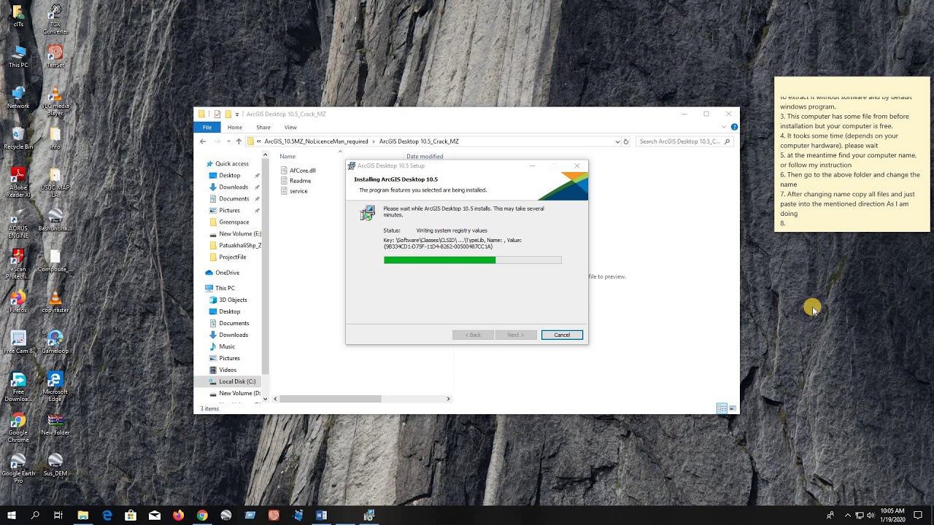Screen dimensions: 934x525
Task: Open Customize Quick Access Toolbar dropdown
Action: 236,114
